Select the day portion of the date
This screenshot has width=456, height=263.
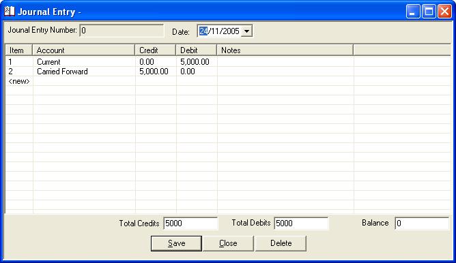203,31
